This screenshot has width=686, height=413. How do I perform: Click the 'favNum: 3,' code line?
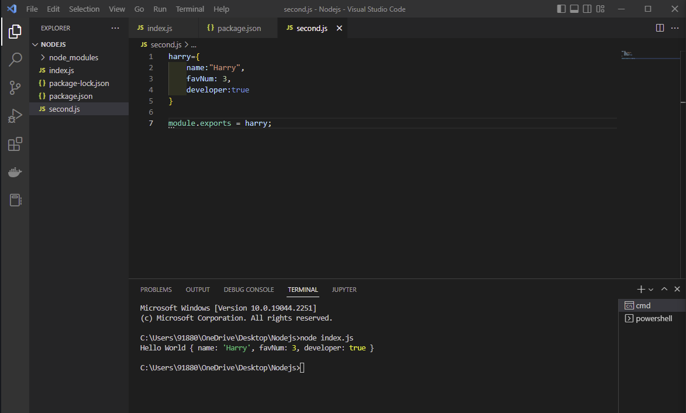tap(208, 79)
